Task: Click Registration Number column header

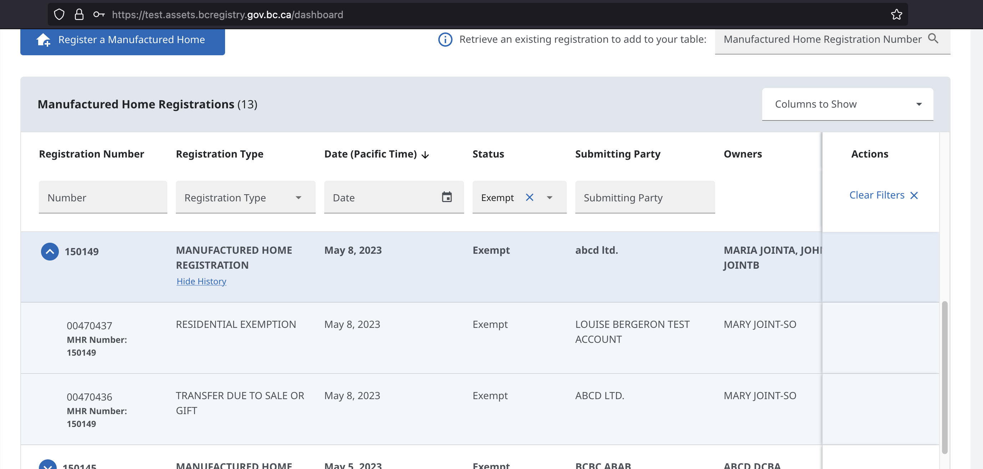Action: [91, 154]
